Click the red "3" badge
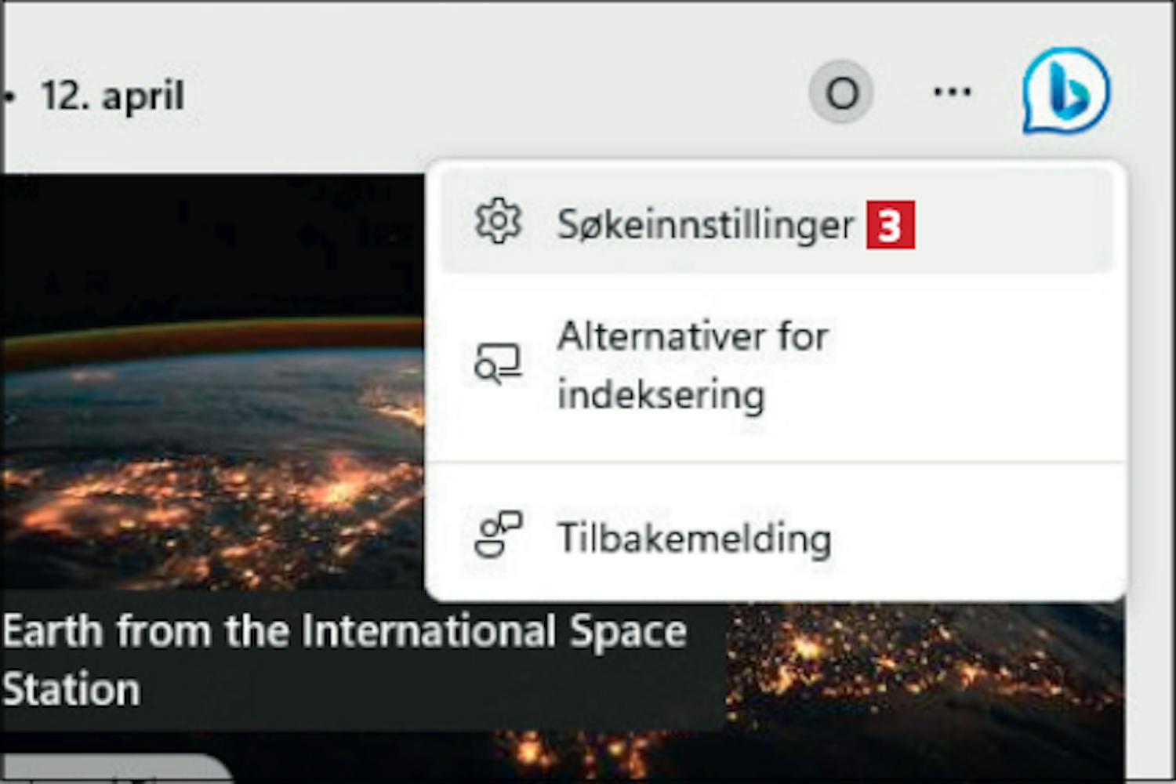The image size is (1176, 784). click(890, 226)
